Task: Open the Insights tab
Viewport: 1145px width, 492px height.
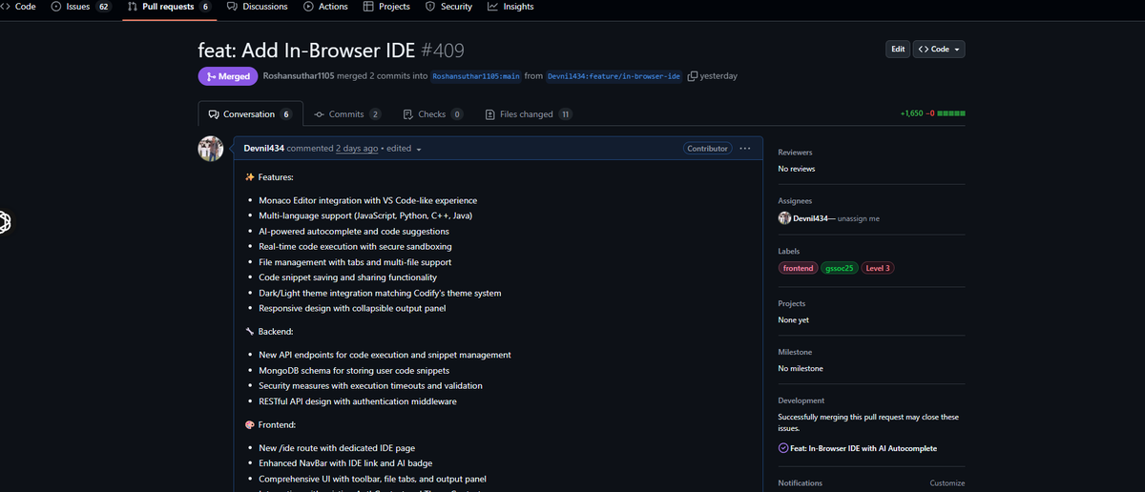Action: [510, 7]
